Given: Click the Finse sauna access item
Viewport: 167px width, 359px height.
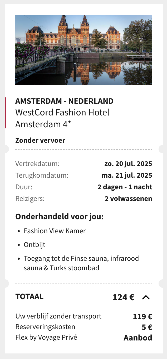Looking at the screenshot, I should tap(81, 263).
